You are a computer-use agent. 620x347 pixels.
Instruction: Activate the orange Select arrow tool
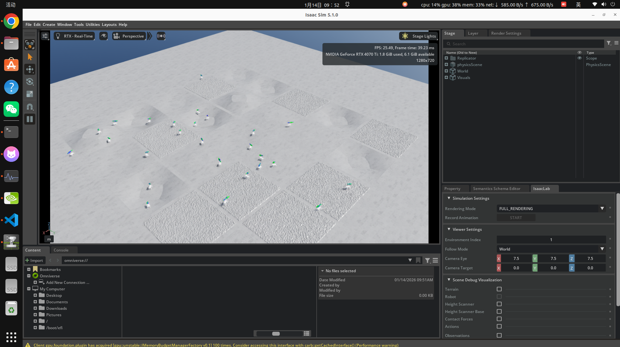tap(30, 57)
